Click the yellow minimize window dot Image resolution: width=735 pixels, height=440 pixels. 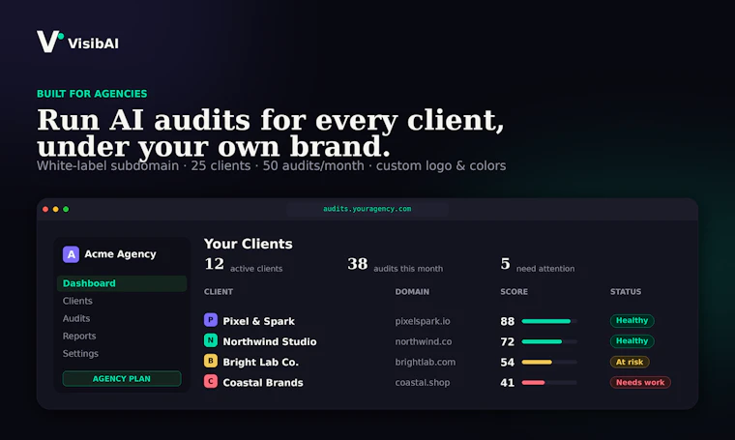click(56, 209)
